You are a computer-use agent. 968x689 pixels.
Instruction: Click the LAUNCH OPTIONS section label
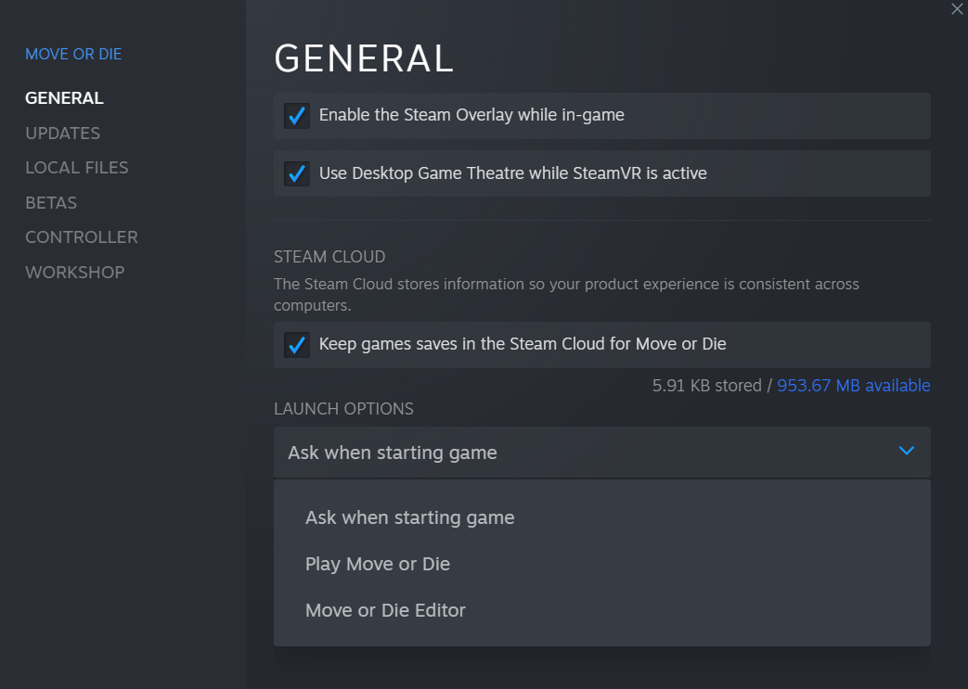[343, 409]
